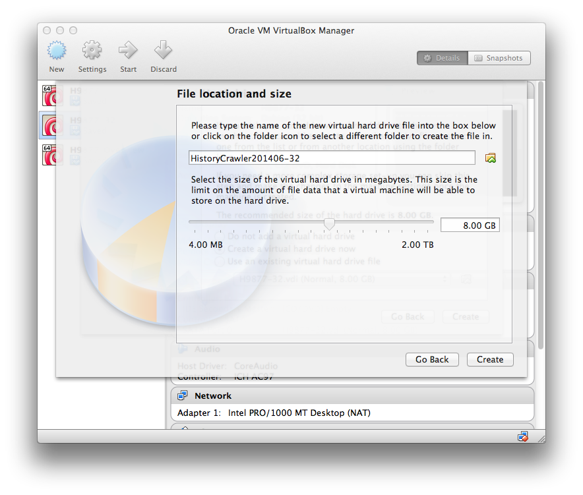
Task: Click the Create button
Action: point(489,359)
